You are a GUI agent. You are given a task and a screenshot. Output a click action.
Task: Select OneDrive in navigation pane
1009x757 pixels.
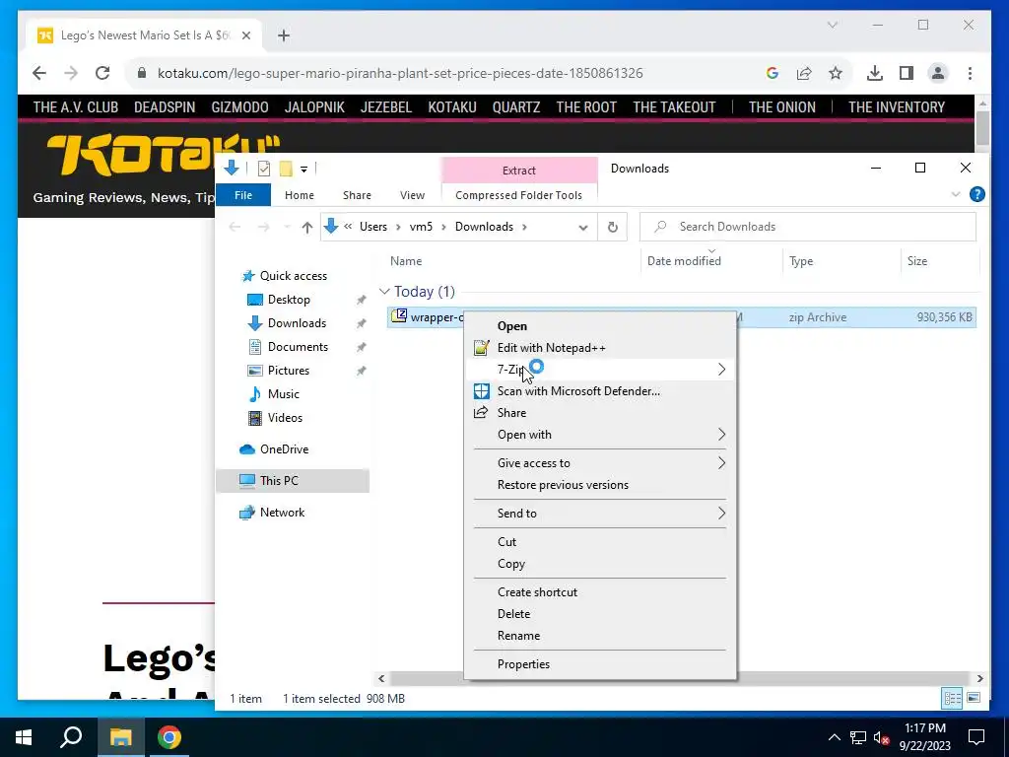[284, 449]
